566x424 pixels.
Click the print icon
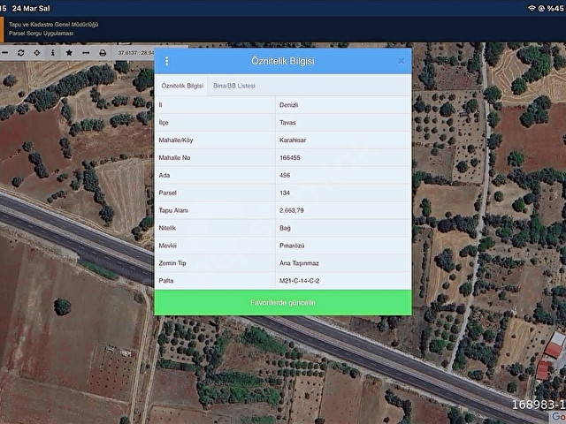(x=103, y=53)
